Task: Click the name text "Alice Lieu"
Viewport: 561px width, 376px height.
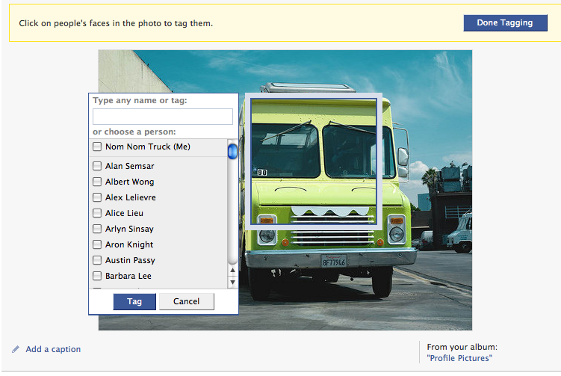Action: click(x=124, y=213)
